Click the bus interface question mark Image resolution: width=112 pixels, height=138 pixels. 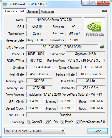pyautogui.click(x=104, y=60)
